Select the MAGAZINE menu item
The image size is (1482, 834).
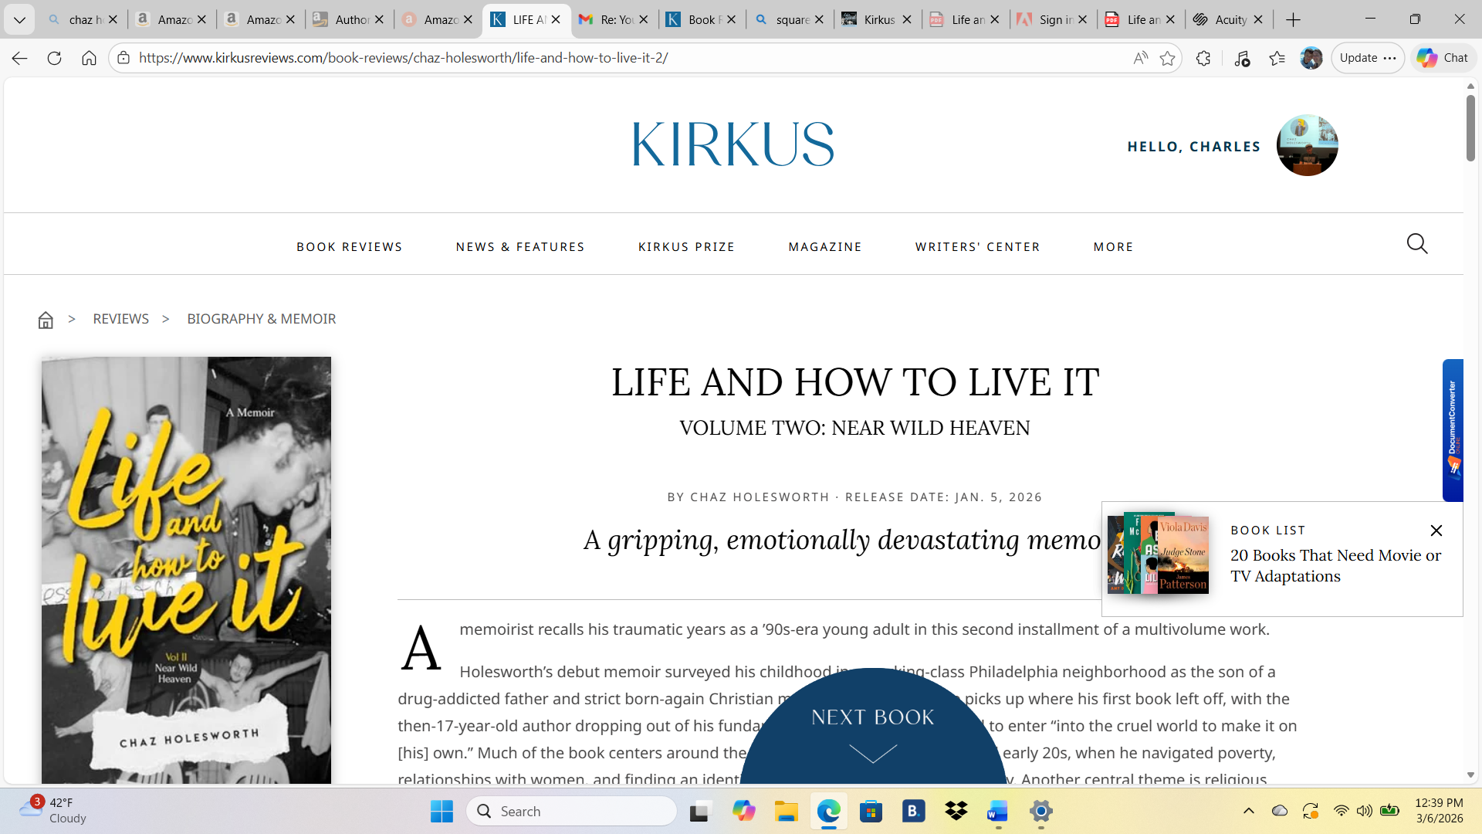[x=825, y=246]
